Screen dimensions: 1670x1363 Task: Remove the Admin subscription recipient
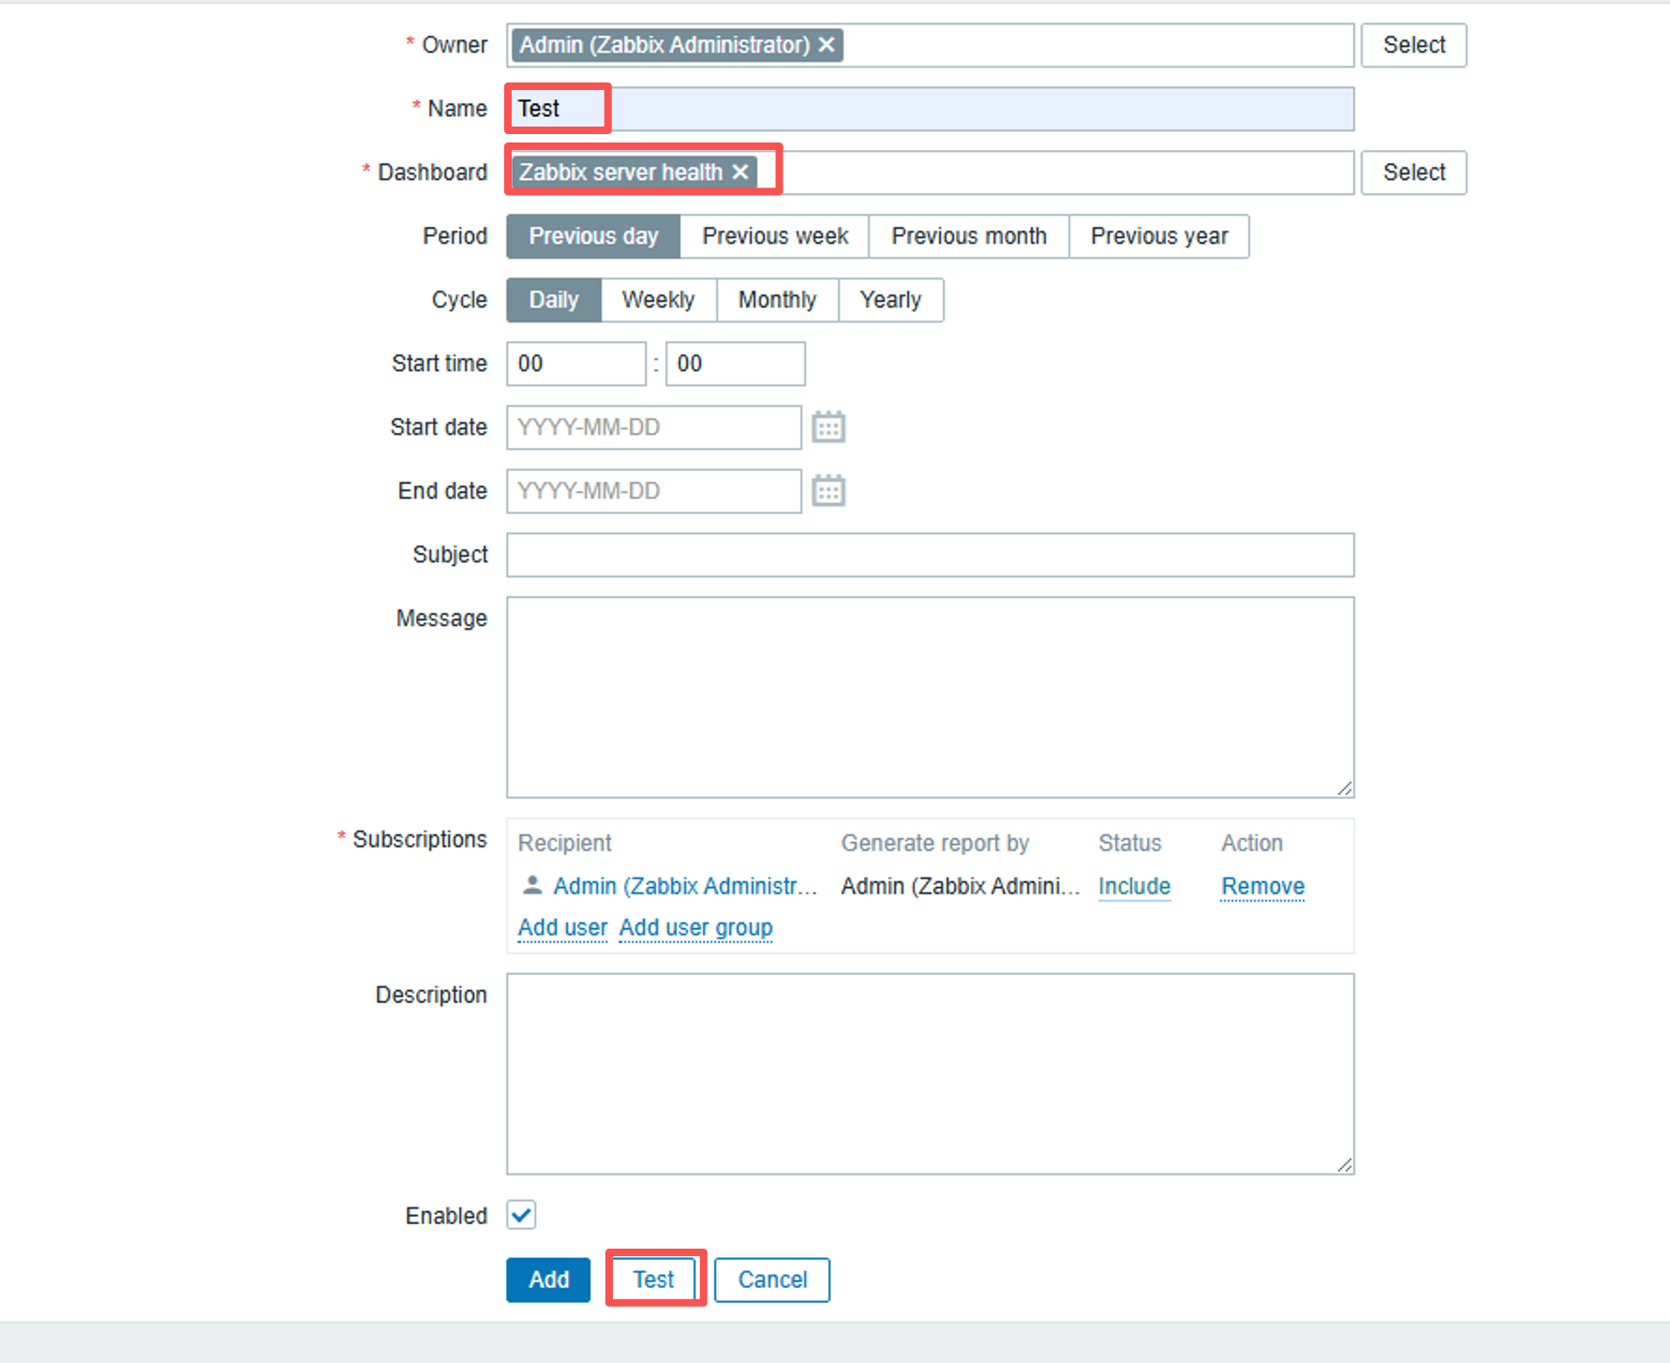tap(1262, 886)
